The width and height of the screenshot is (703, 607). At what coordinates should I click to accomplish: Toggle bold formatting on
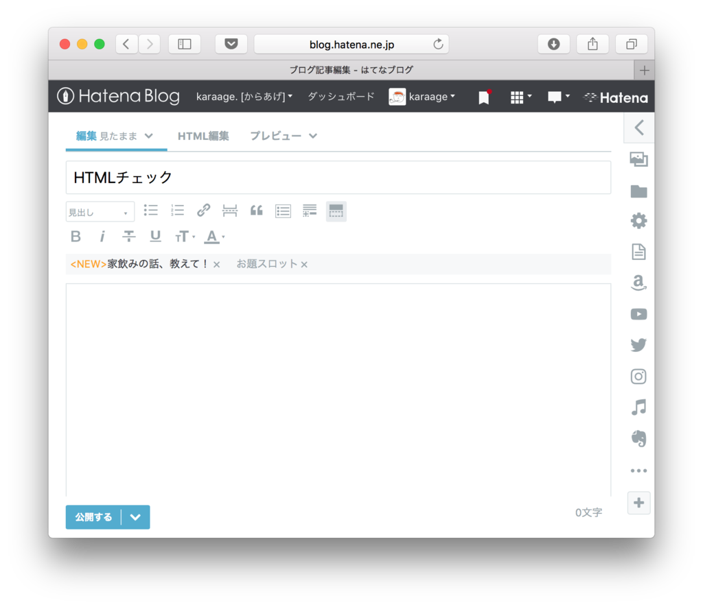pos(76,236)
